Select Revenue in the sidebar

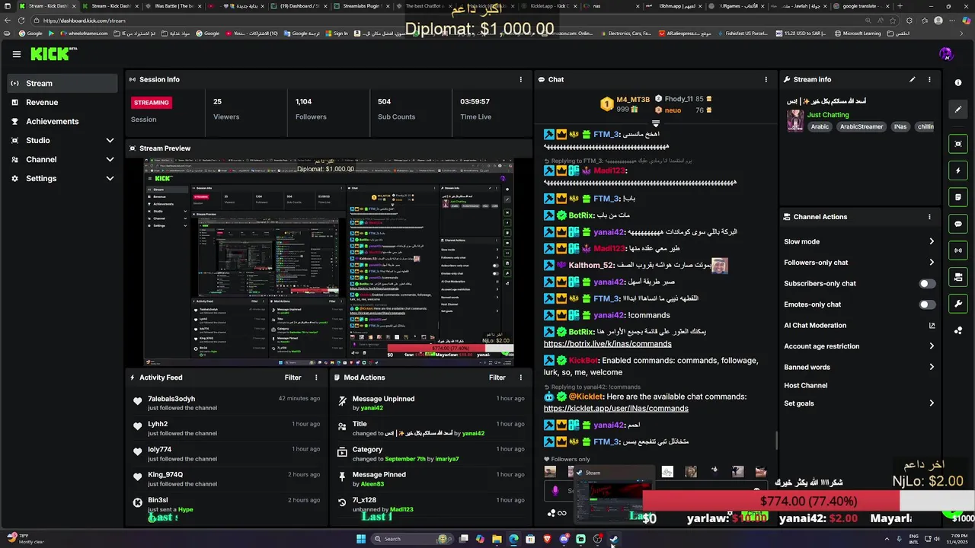[x=62, y=102]
